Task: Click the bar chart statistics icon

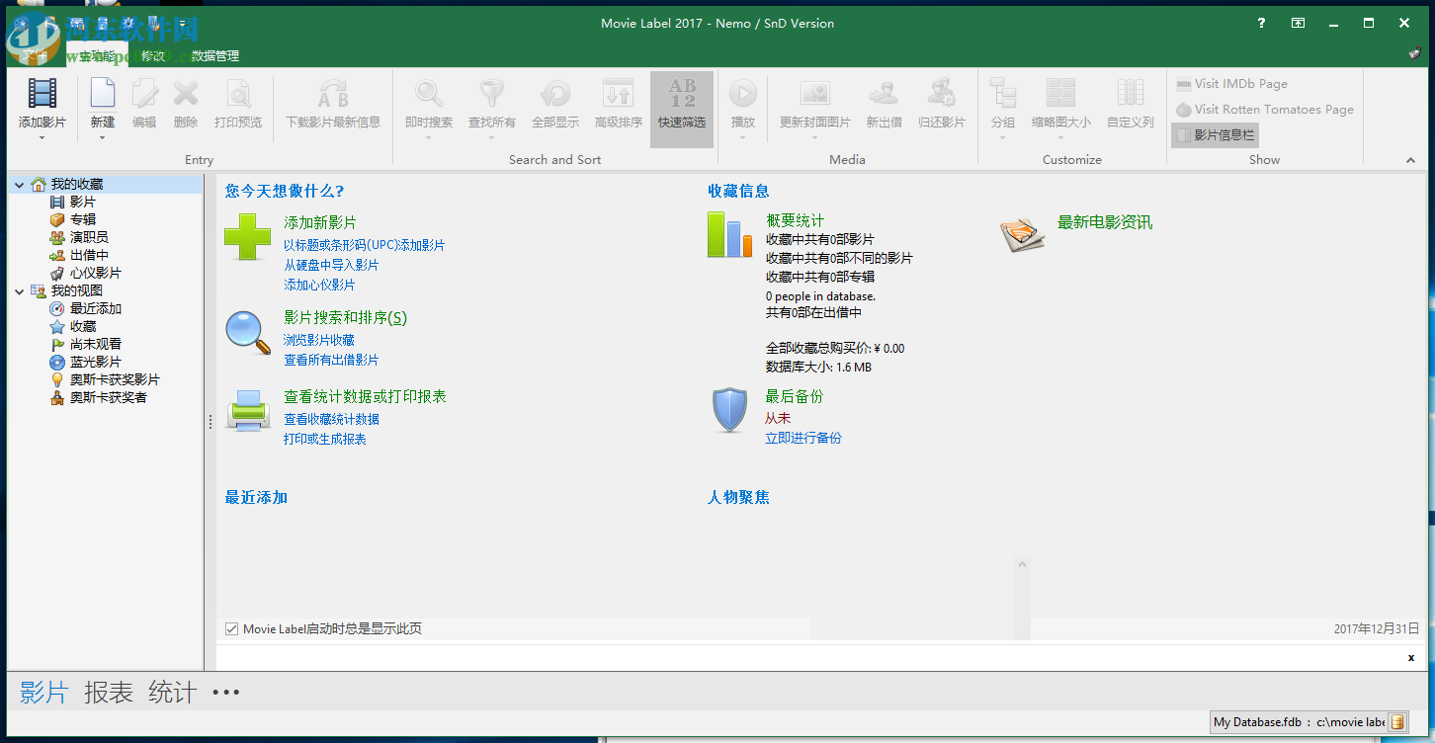Action: point(729,235)
